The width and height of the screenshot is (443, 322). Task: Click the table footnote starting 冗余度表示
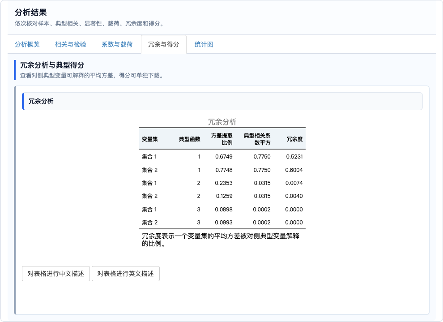pyautogui.click(x=220, y=240)
